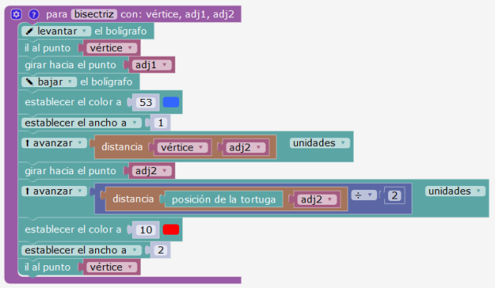This screenshot has width=495, height=288.
Task: Click the question mark help icon
Action: [34, 14]
